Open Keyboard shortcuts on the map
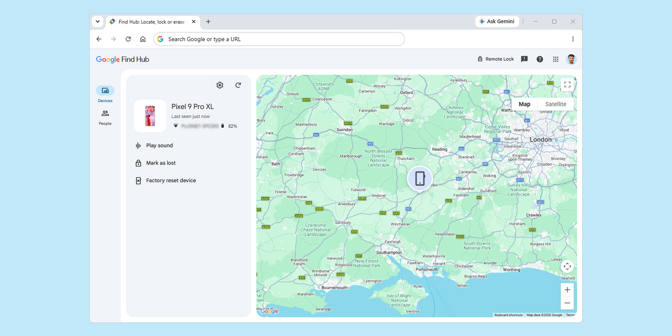 point(508,315)
